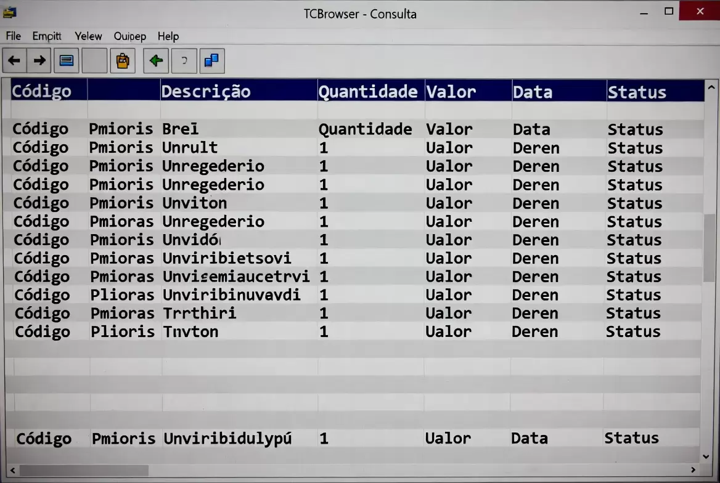Viewport: 720px width, 483px height.
Task: Click the vertical scrollbar down arrow
Action: pyautogui.click(x=706, y=457)
